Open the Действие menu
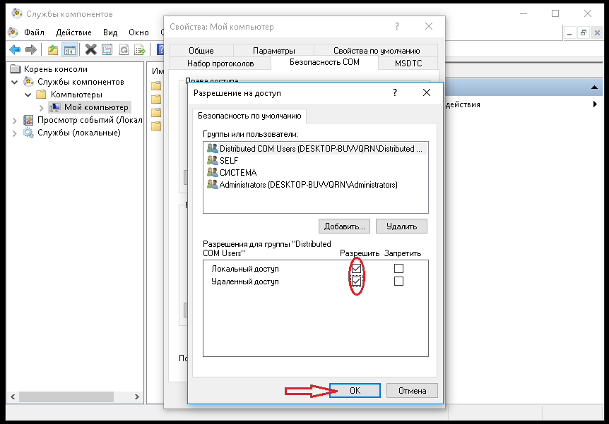609x424 pixels. (x=73, y=32)
